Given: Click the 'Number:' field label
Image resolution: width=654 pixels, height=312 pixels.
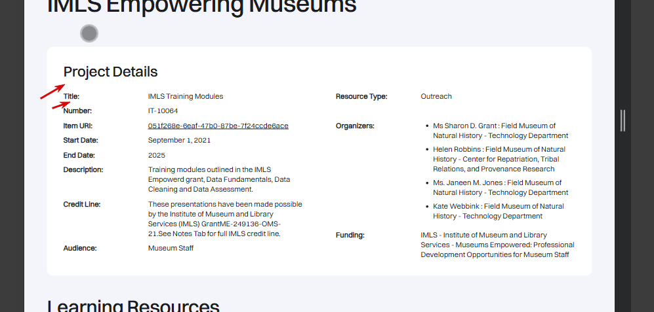Looking at the screenshot, I should click(77, 111).
